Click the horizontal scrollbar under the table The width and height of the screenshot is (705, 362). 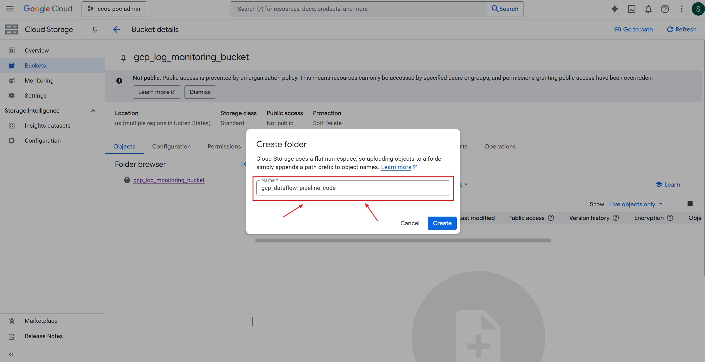point(403,240)
